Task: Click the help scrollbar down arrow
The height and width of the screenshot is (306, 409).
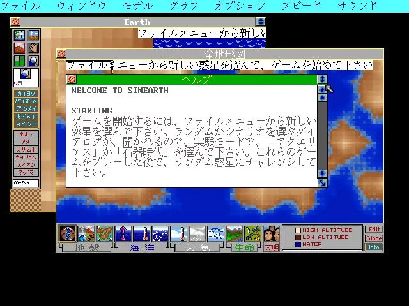Action: 322,173
